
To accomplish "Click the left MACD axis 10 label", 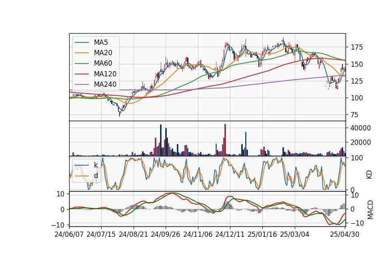I will [60, 194].
